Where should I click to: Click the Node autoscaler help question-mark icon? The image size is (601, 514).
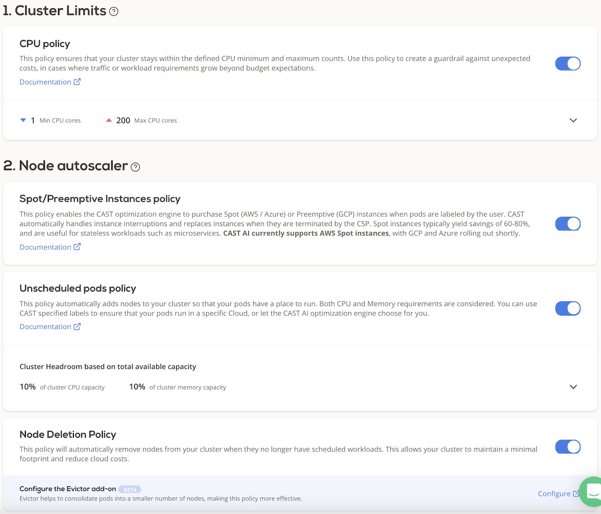pos(135,167)
